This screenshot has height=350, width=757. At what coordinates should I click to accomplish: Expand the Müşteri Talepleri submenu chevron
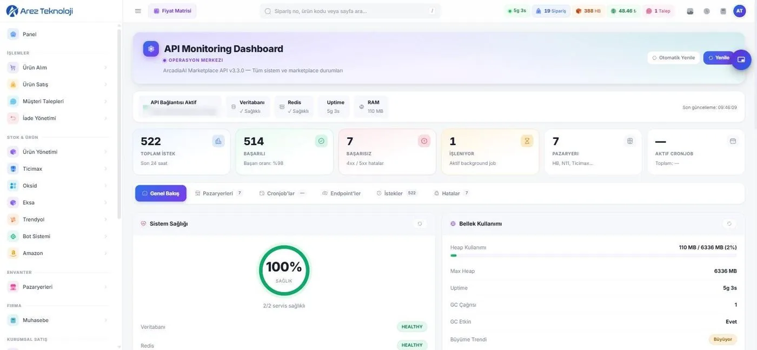click(x=105, y=101)
